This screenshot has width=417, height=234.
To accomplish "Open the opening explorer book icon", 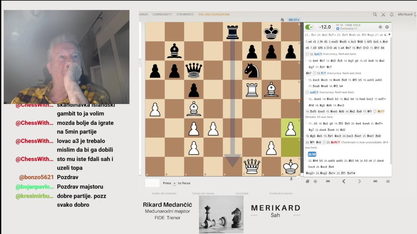I will point(308,181).
